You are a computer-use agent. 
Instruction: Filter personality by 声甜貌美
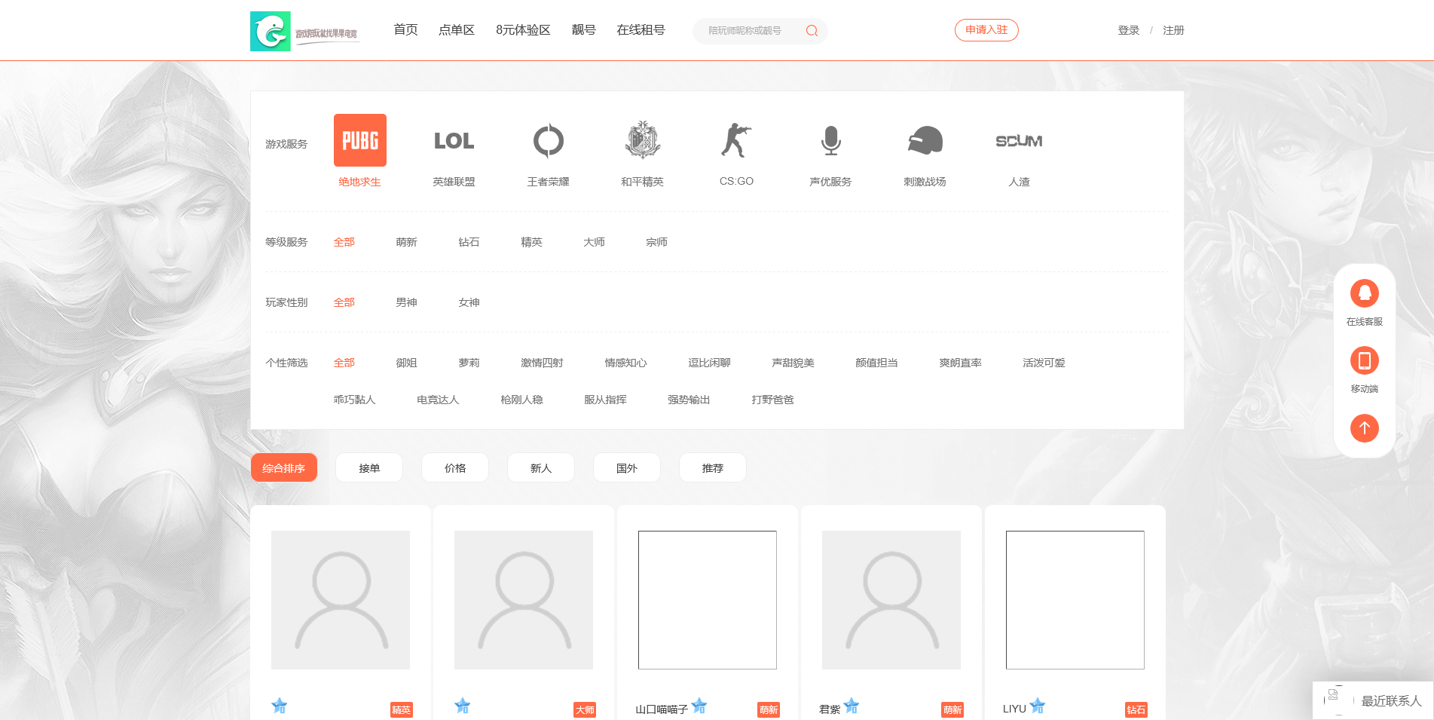793,363
